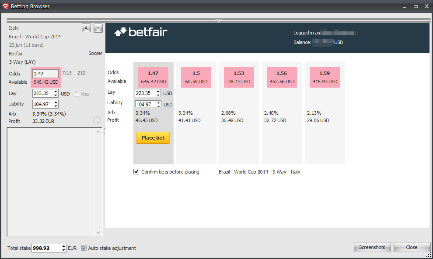Decrease Betfair panel Liability with down arrow
The height and width of the screenshot is (259, 433).
coord(158,106)
